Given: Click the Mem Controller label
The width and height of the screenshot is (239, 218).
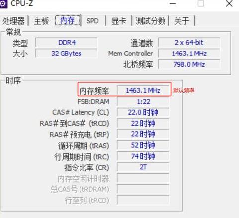Looking at the screenshot, I should click(130, 54).
